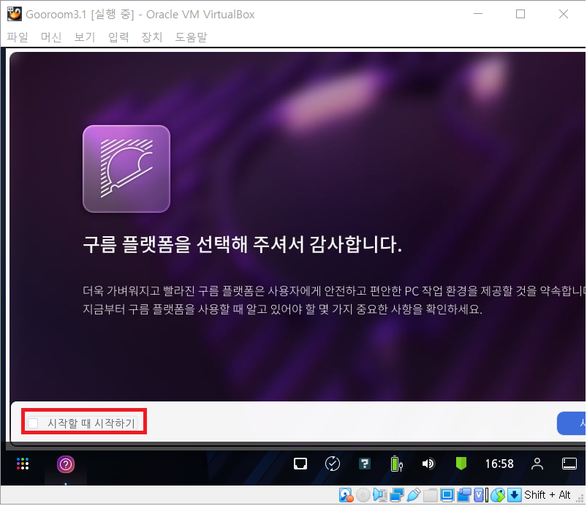
Task: Click the VirtualBox USB devices status icon
Action: (x=414, y=496)
